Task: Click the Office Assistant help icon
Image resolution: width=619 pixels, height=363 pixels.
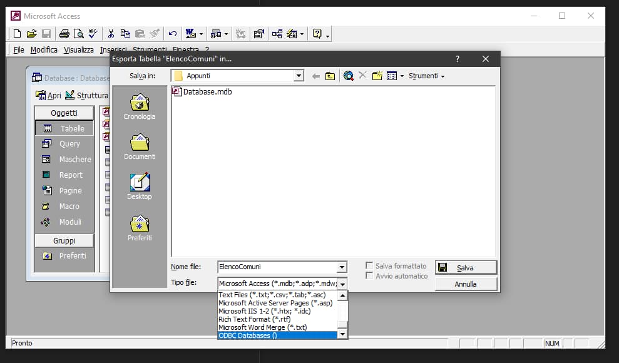Action: point(317,34)
